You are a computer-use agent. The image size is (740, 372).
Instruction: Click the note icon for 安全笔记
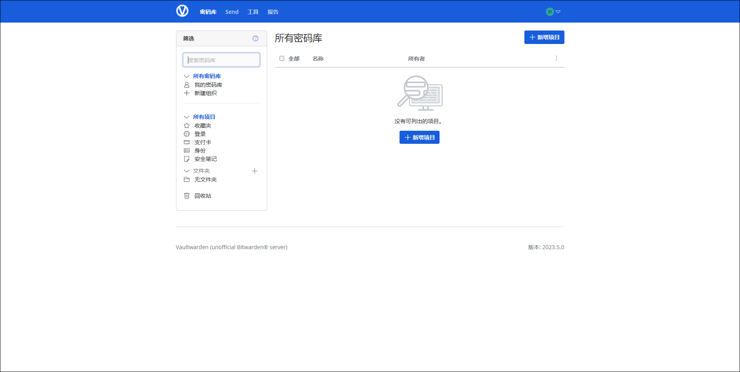pyautogui.click(x=187, y=159)
